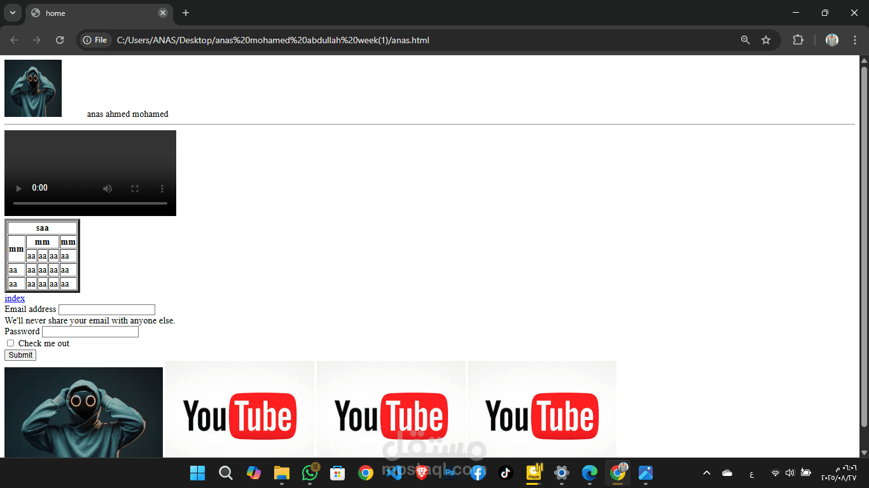This screenshot has height=488, width=869.
Task: Select the "anas ahmed mohamed" text
Action: point(128,114)
